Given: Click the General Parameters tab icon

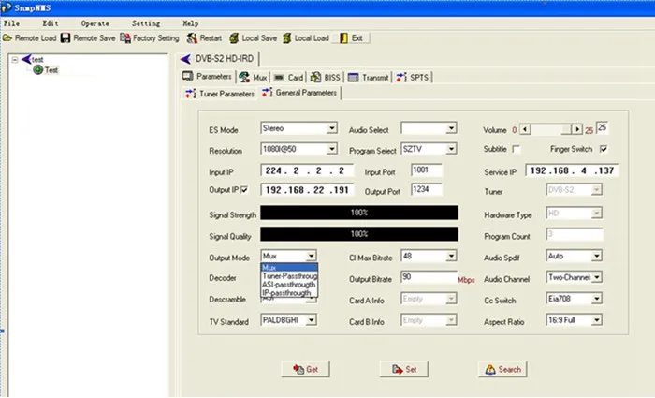Looking at the screenshot, I should point(267,93).
